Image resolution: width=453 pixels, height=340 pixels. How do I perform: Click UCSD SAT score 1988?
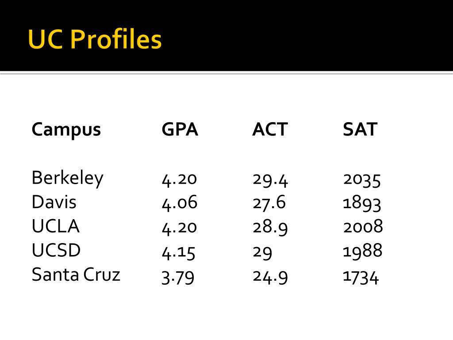click(362, 251)
